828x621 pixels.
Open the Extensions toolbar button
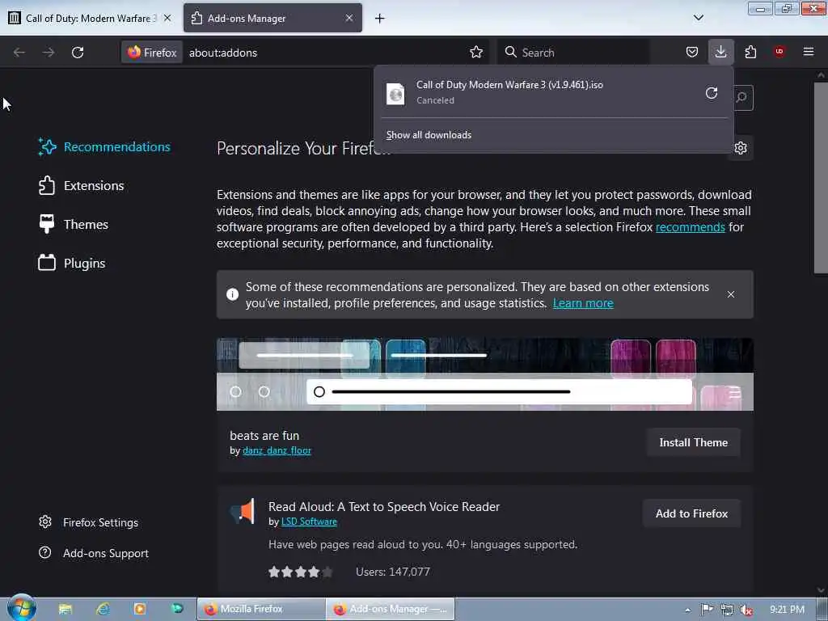[x=750, y=52]
